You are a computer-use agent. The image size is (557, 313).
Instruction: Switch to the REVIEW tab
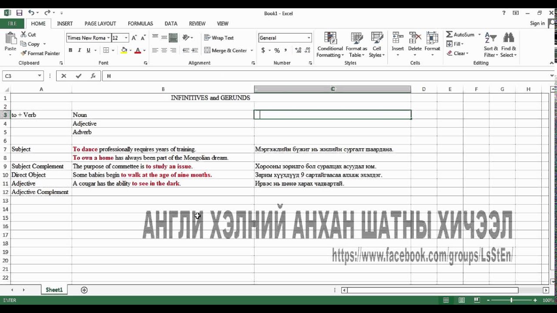[197, 23]
